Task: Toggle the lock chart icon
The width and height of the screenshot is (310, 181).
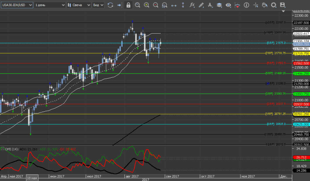Action: (x=128, y=5)
